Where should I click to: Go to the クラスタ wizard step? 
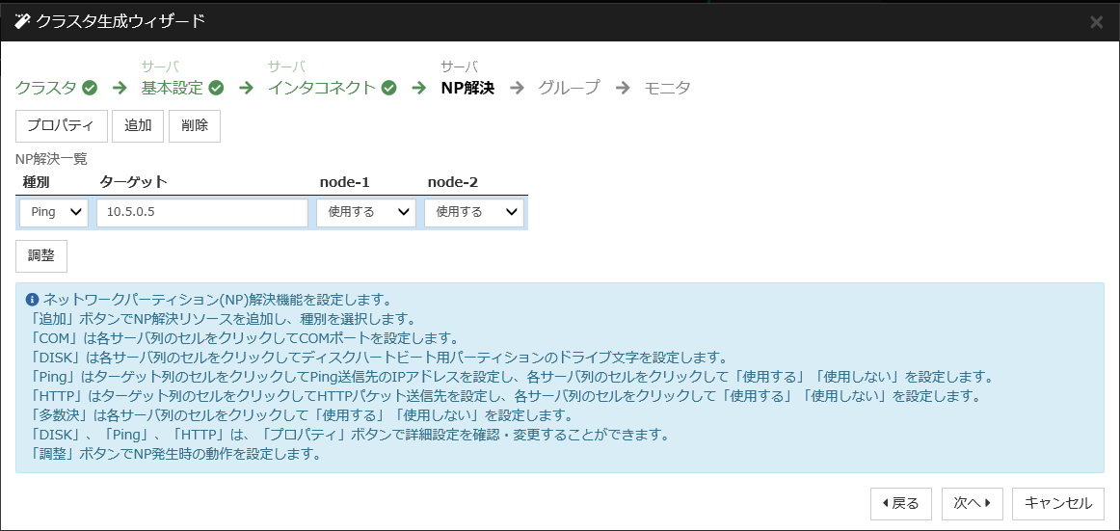45,88
